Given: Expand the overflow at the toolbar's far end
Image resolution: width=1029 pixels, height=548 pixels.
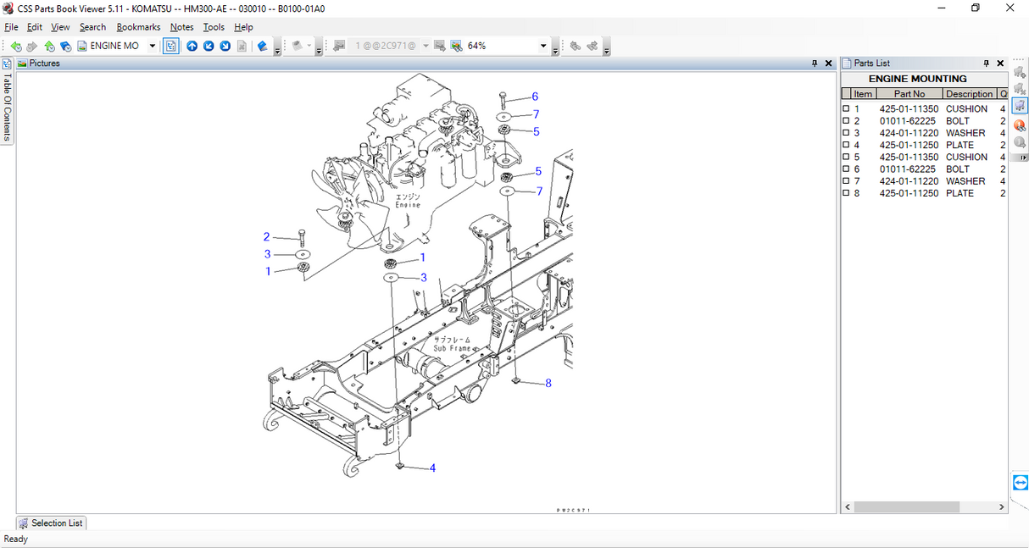Looking at the screenshot, I should [607, 48].
